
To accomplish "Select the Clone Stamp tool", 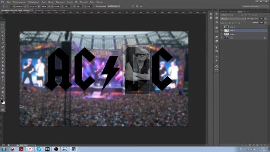I will pyautogui.click(x=3, y=54).
